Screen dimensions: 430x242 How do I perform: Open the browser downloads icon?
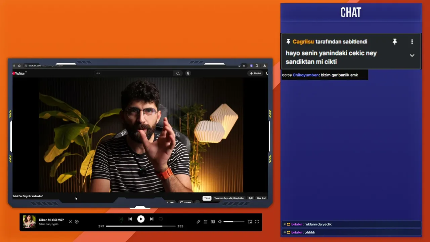(265, 66)
